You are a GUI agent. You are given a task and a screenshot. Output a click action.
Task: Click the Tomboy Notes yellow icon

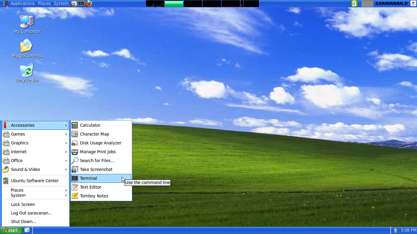pos(75,196)
